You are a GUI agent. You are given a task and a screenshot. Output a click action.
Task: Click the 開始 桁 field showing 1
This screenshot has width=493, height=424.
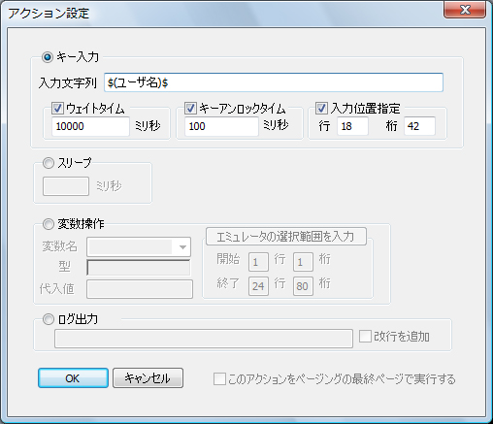click(303, 262)
